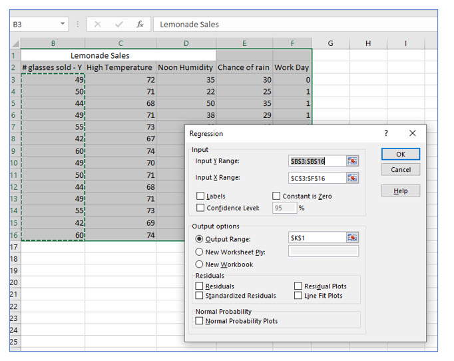Click the Output Range field showing $K$1
Image resolution: width=454 pixels, height=361 pixels.
318,238
